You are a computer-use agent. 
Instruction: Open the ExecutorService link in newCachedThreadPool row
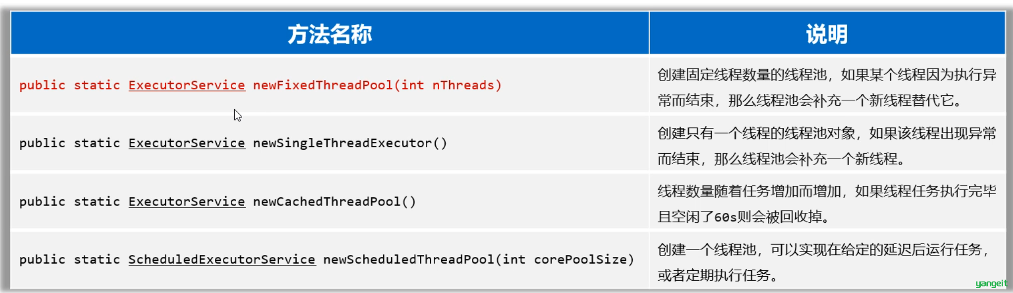tap(187, 202)
